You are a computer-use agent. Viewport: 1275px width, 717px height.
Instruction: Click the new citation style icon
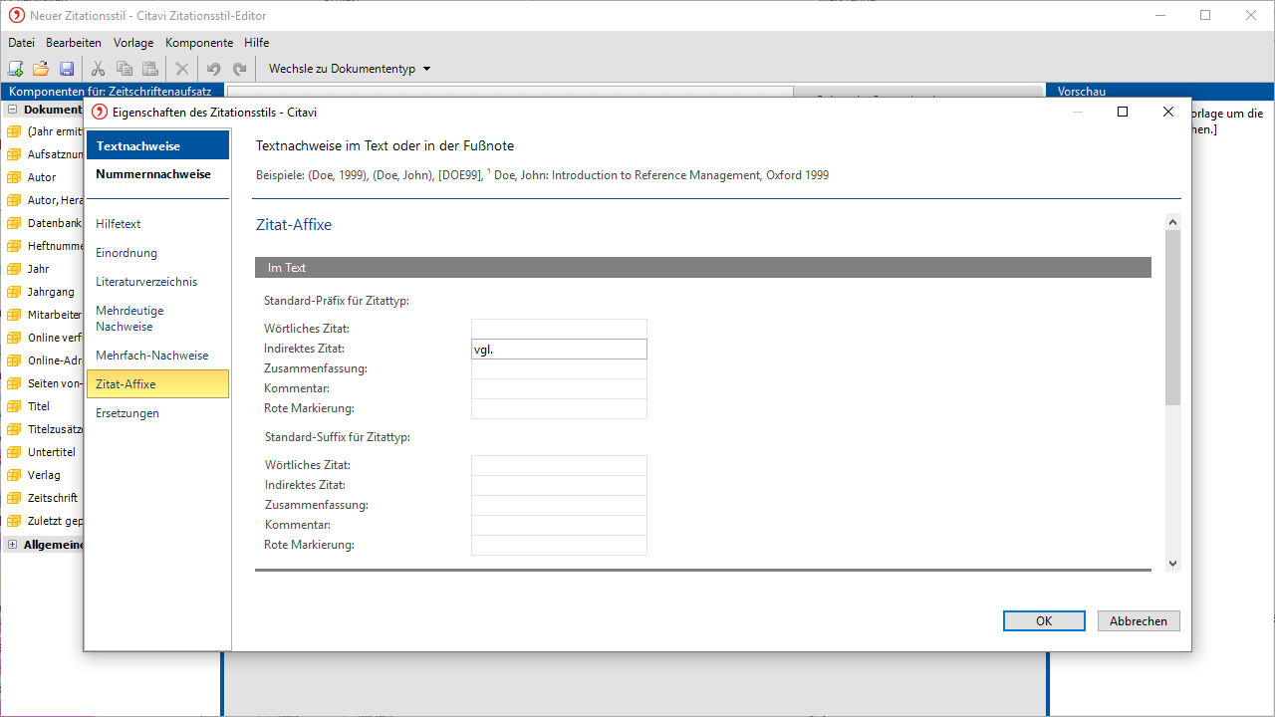[x=15, y=69]
